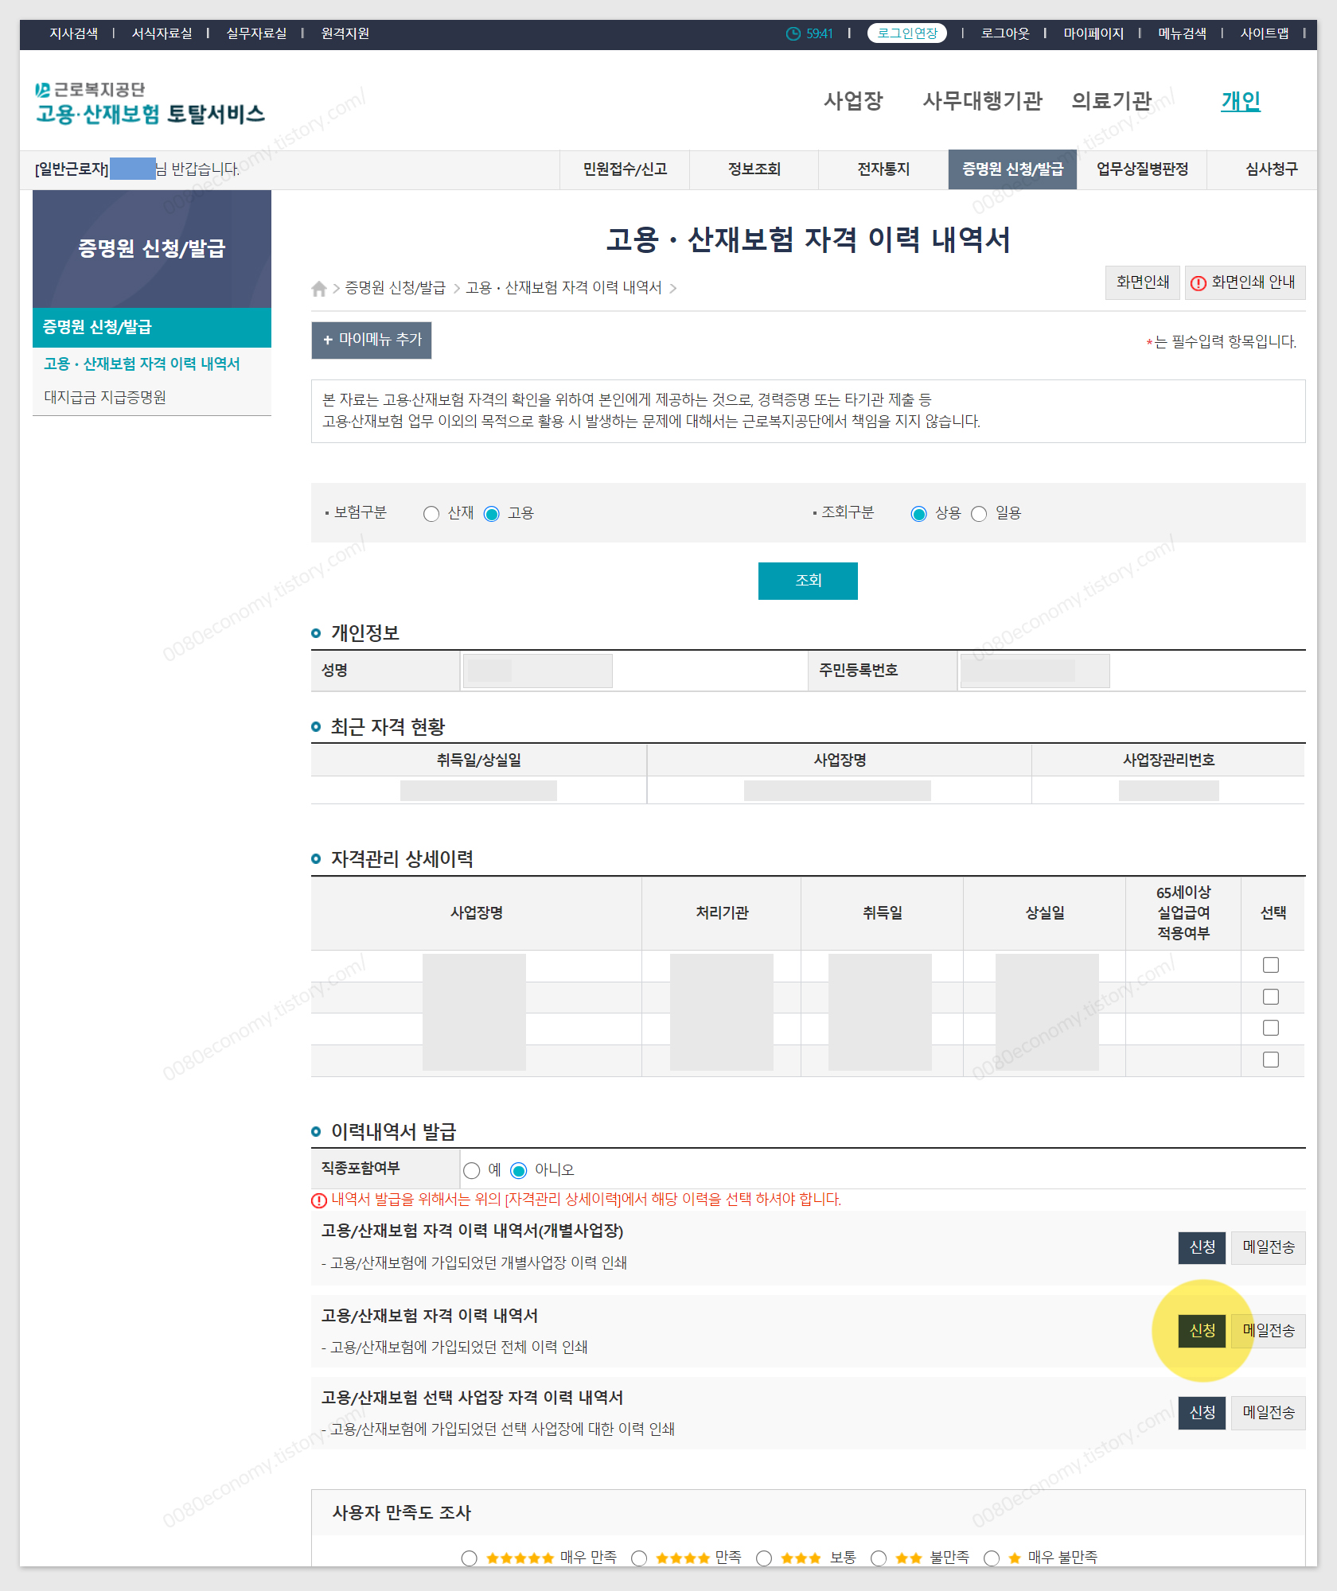Switch to 개인 section
Screen dimensions: 1337x1591
pos(1241,101)
